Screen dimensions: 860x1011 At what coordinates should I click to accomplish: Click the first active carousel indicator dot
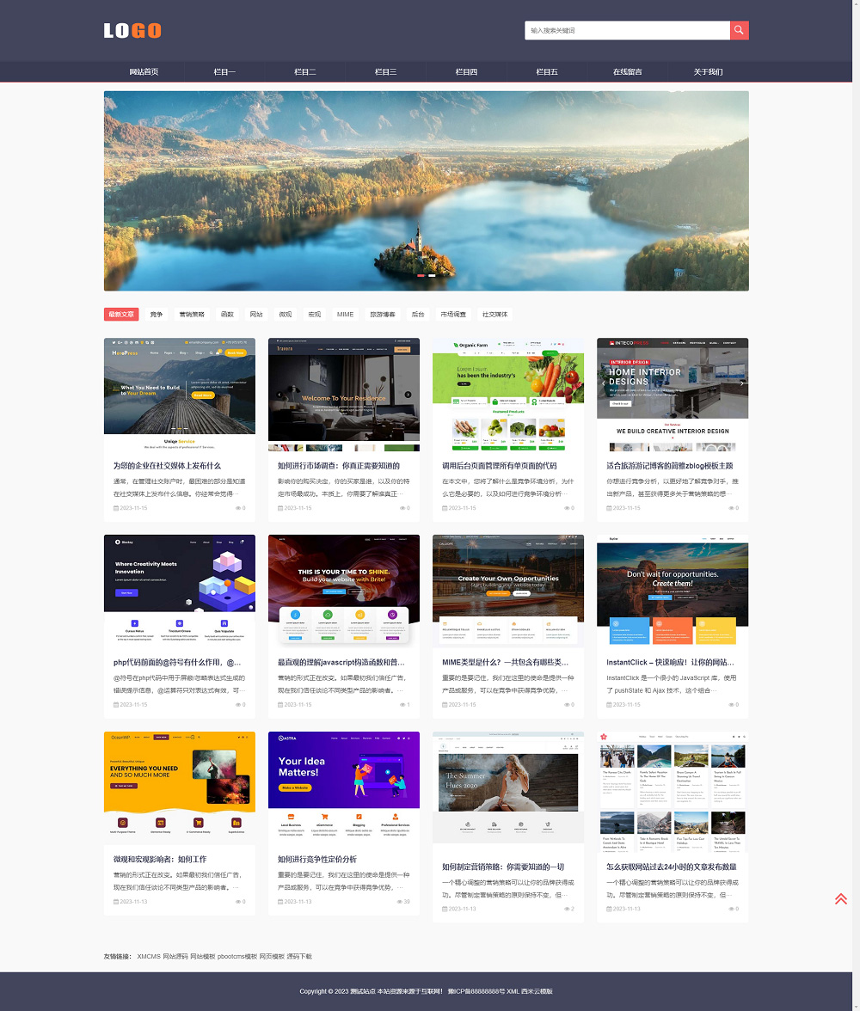click(x=421, y=276)
